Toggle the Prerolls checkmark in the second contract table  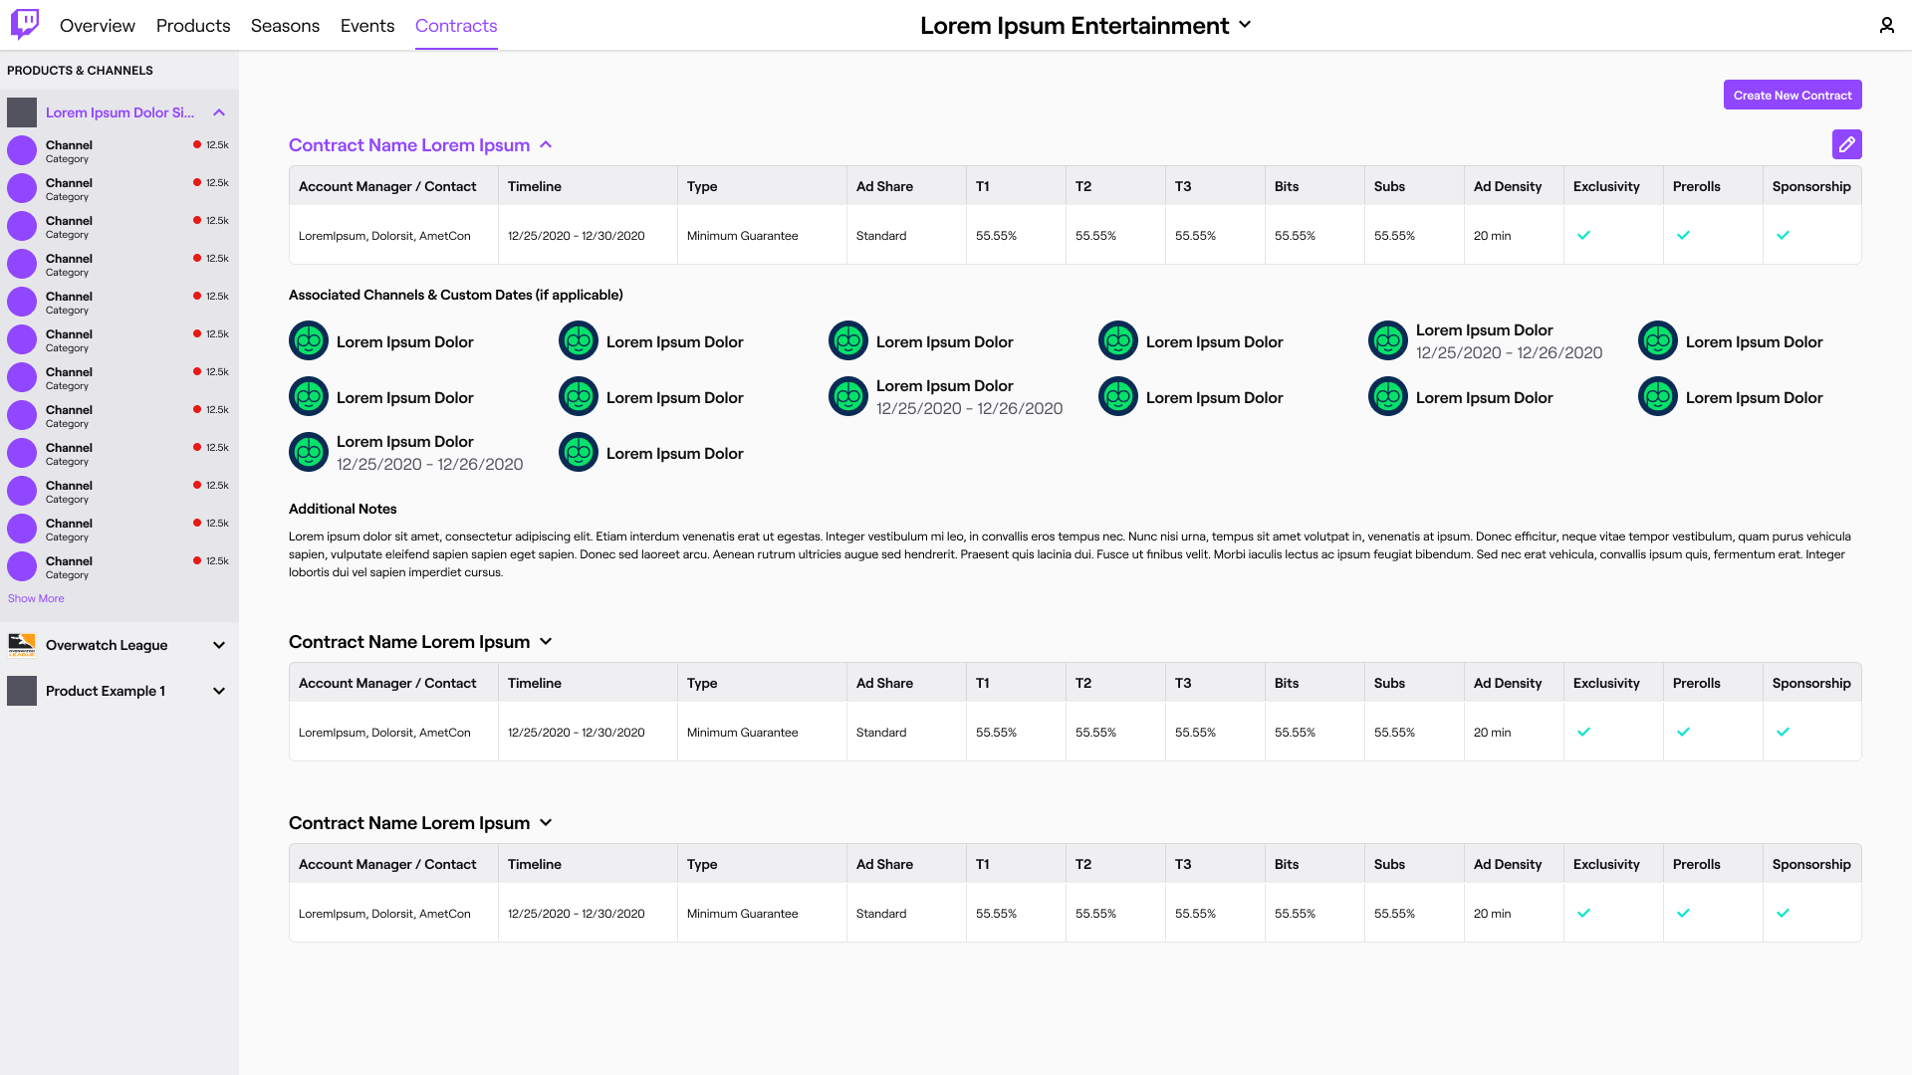(x=1684, y=732)
